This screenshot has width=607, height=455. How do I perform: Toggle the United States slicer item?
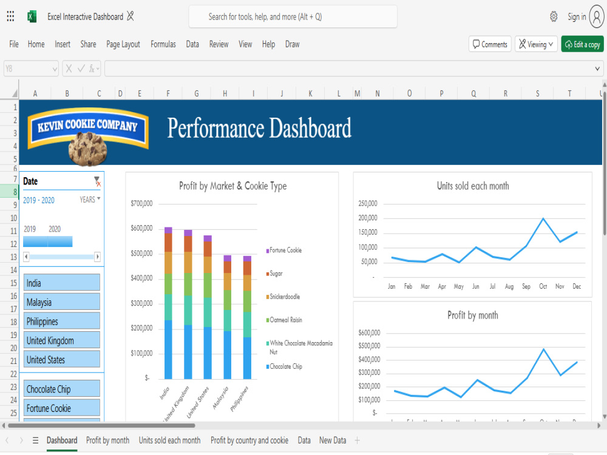61,359
